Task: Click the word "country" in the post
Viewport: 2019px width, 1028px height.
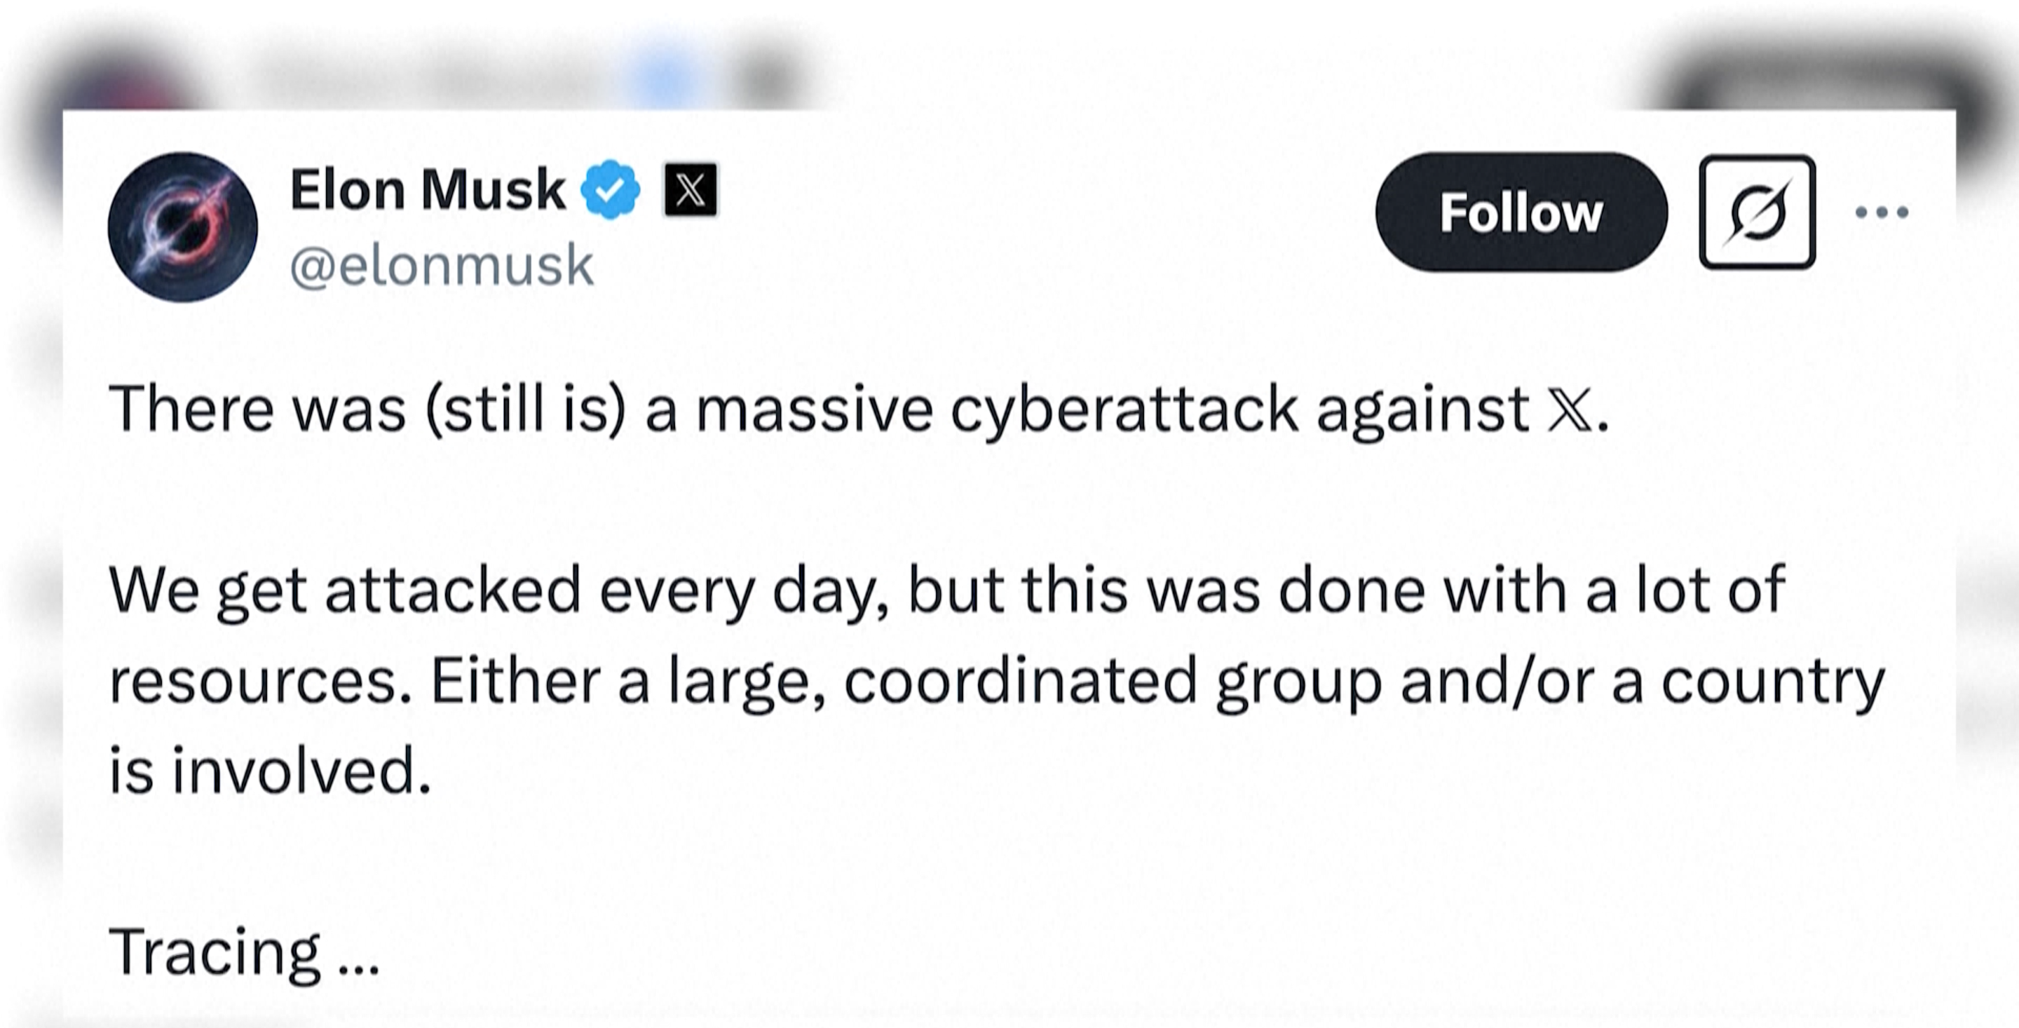Action: [x=1773, y=682]
